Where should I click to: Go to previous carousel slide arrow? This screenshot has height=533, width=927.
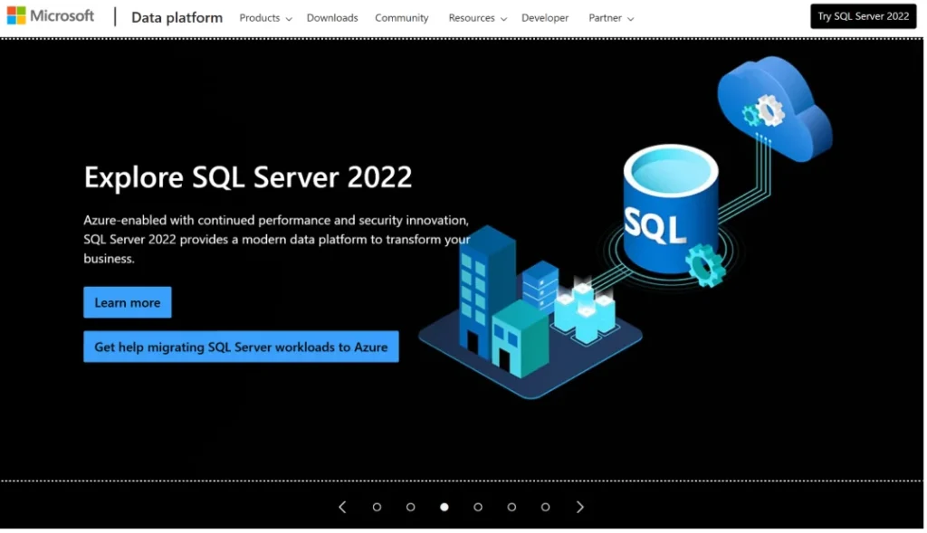[342, 507]
